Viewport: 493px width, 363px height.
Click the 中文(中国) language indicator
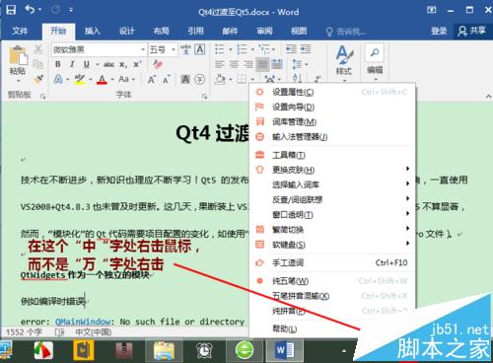point(94,332)
